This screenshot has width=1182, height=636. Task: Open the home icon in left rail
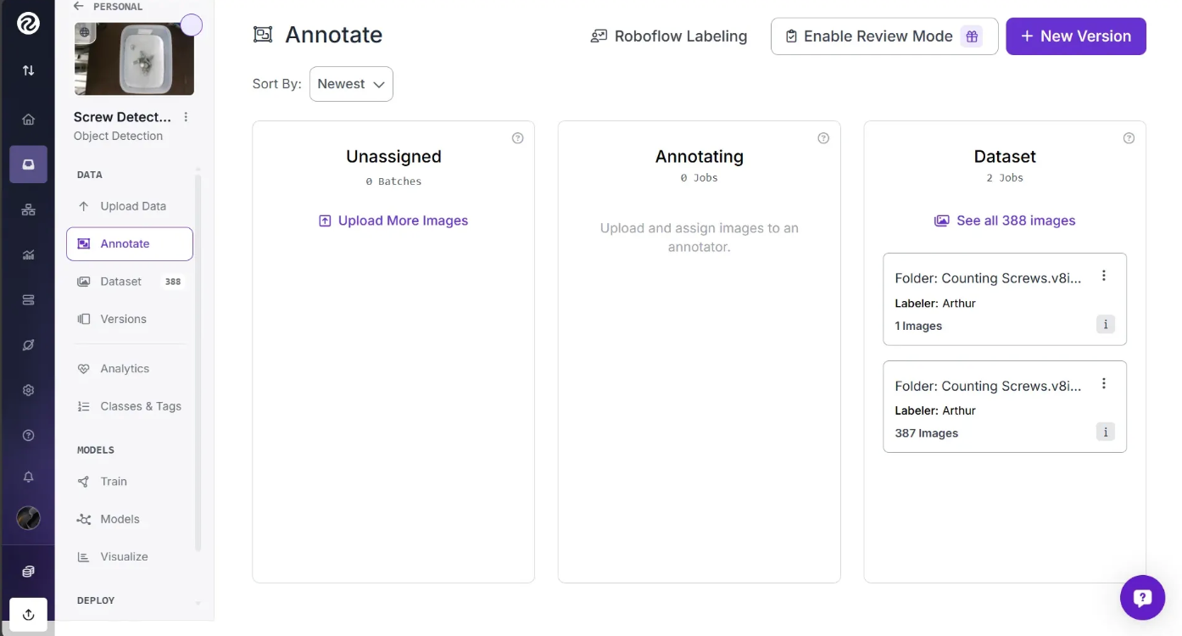pyautogui.click(x=28, y=120)
